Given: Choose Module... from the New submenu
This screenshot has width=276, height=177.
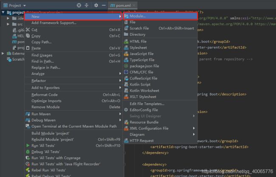Looking at the screenshot, I should (161, 16).
